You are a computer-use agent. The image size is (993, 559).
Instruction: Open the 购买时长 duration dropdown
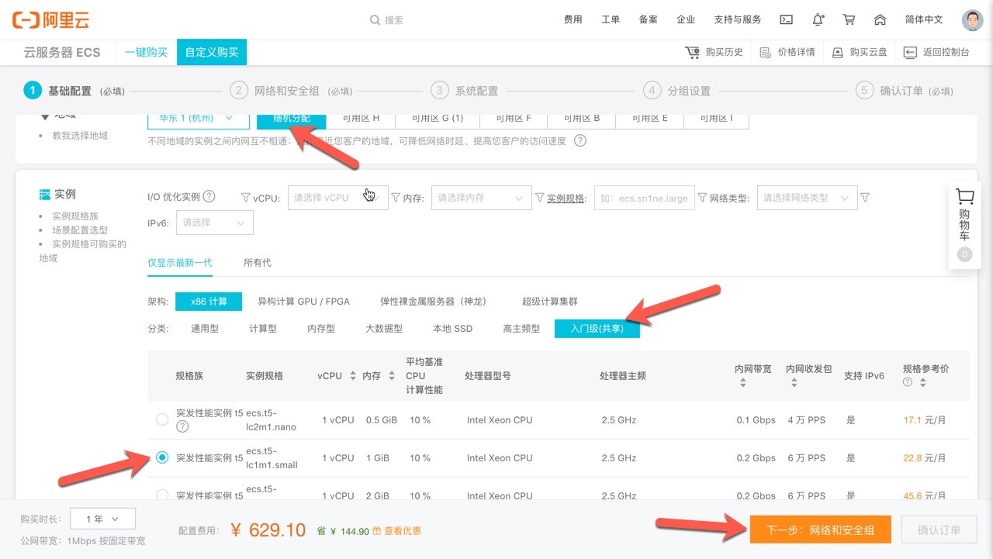pos(102,519)
